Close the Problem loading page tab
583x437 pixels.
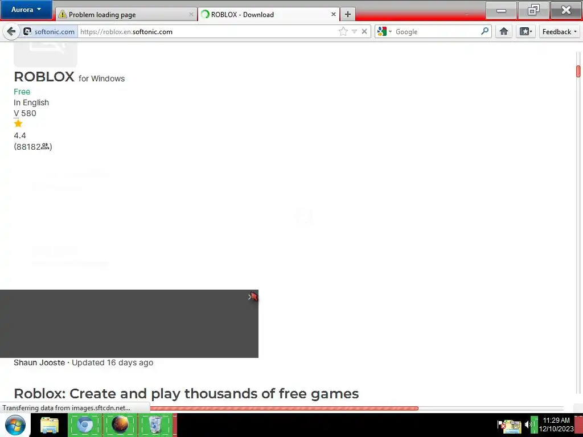pos(191,14)
